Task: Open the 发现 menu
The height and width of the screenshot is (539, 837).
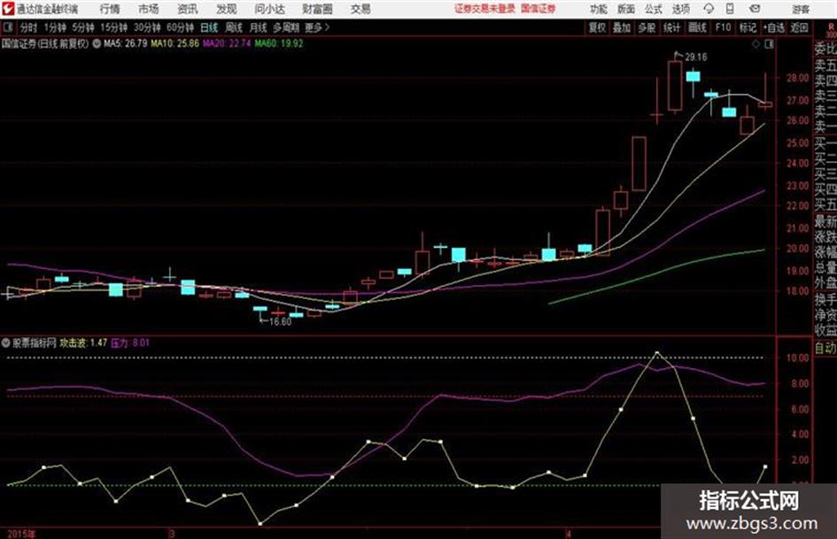Action: [x=227, y=9]
